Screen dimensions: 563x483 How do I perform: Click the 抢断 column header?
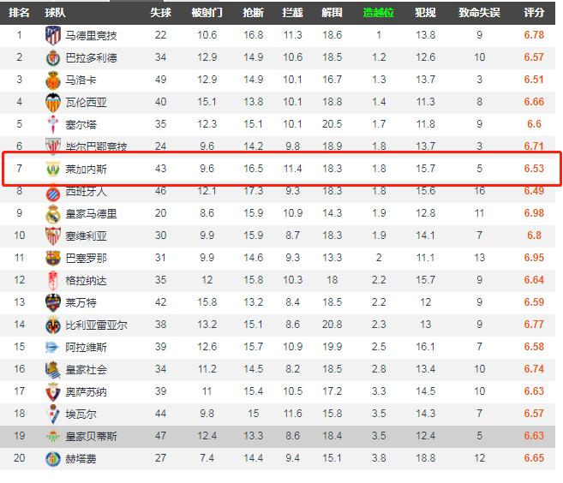click(253, 13)
